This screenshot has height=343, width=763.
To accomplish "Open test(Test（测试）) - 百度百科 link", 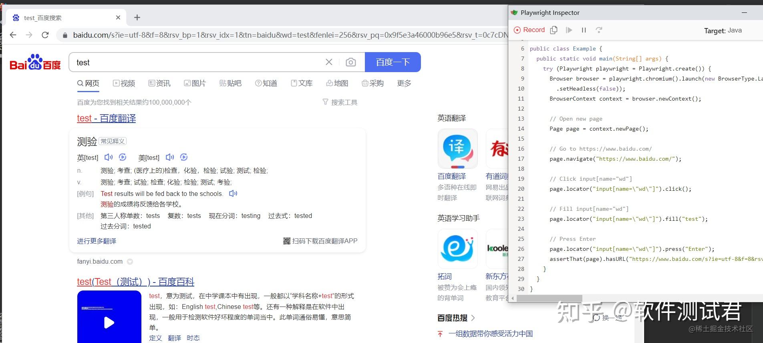I will coord(135,282).
